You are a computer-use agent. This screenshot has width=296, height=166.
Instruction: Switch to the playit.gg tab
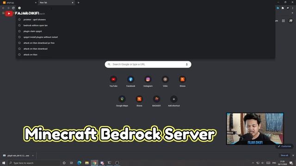[x=19, y=3]
